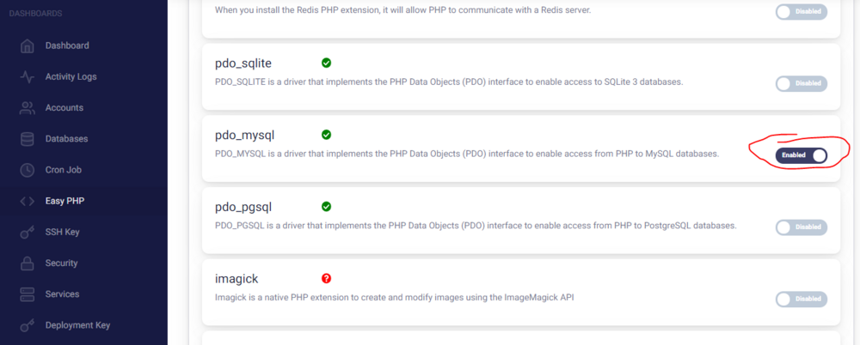Click the Activity Logs pulse icon
Viewport: 860px width, 345px height.
(28, 76)
